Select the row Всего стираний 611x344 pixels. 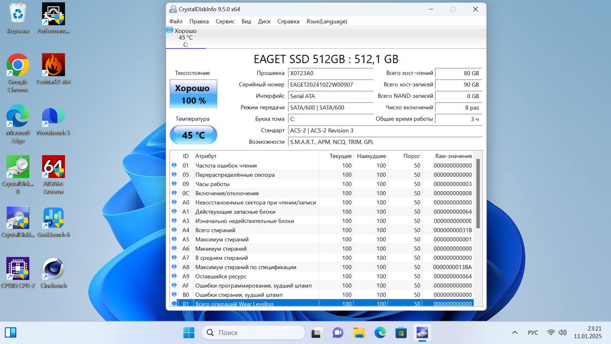[322, 230]
